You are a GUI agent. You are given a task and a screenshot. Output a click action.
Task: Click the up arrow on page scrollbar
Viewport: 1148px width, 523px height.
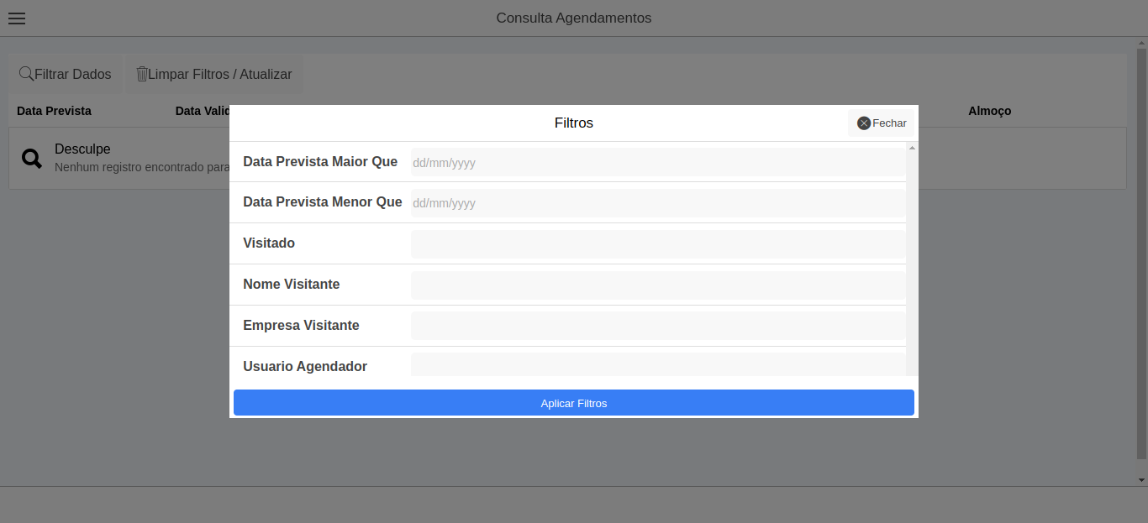[x=1142, y=42]
